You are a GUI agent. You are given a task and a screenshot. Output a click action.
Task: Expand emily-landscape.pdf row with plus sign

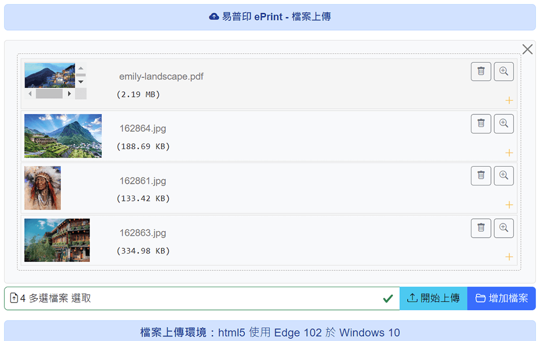[x=509, y=101]
